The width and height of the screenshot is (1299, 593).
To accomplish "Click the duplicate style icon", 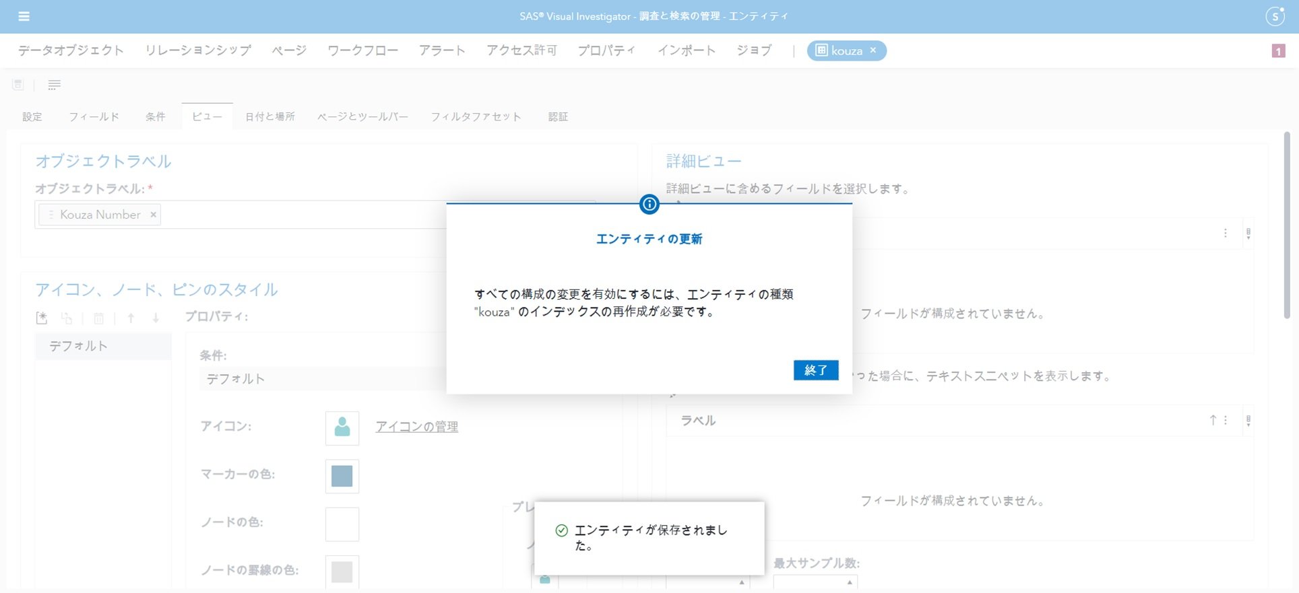I will [67, 318].
